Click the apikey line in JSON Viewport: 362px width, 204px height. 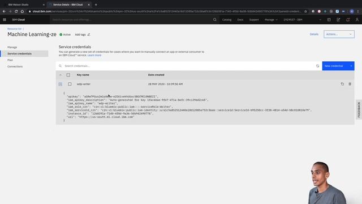[x=113, y=96]
